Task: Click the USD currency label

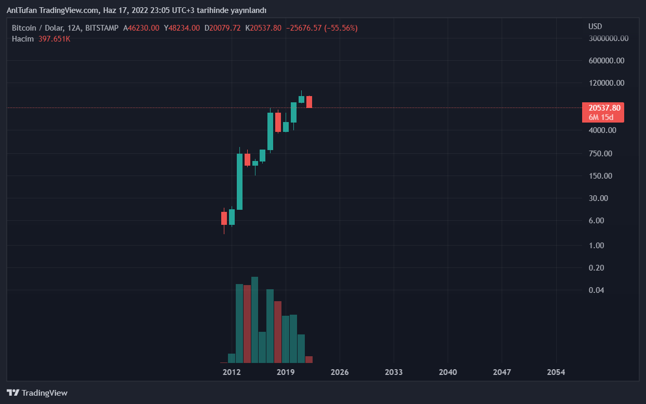Action: (x=595, y=26)
